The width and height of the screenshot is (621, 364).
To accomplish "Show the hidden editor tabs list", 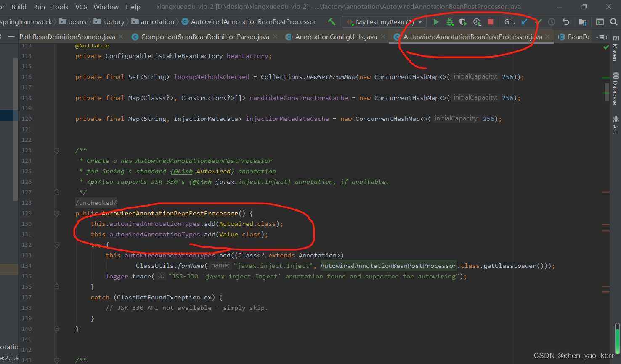I will tap(601, 37).
